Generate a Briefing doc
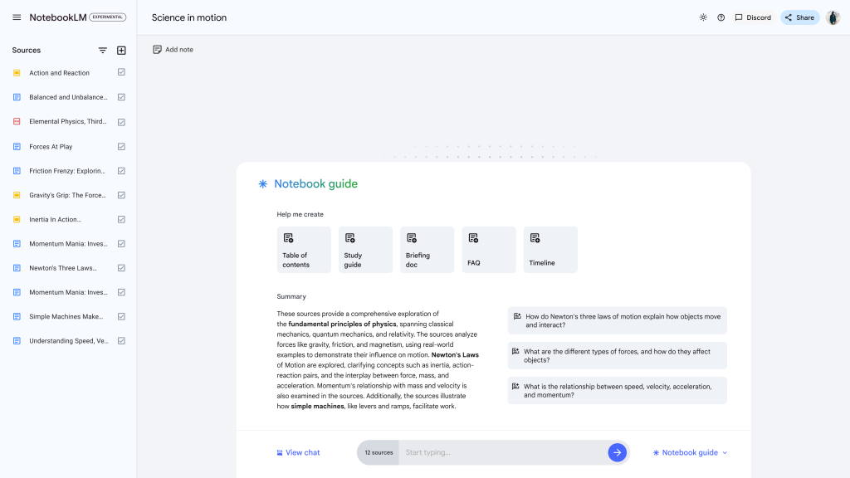This screenshot has height=478, width=850. click(x=427, y=249)
